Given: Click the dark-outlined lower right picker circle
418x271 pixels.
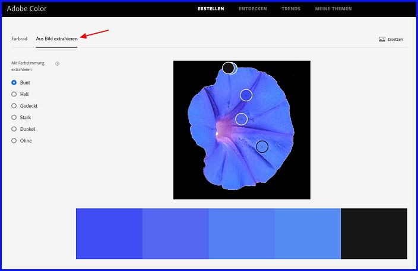Looking at the screenshot, I should pyautogui.click(x=262, y=146).
